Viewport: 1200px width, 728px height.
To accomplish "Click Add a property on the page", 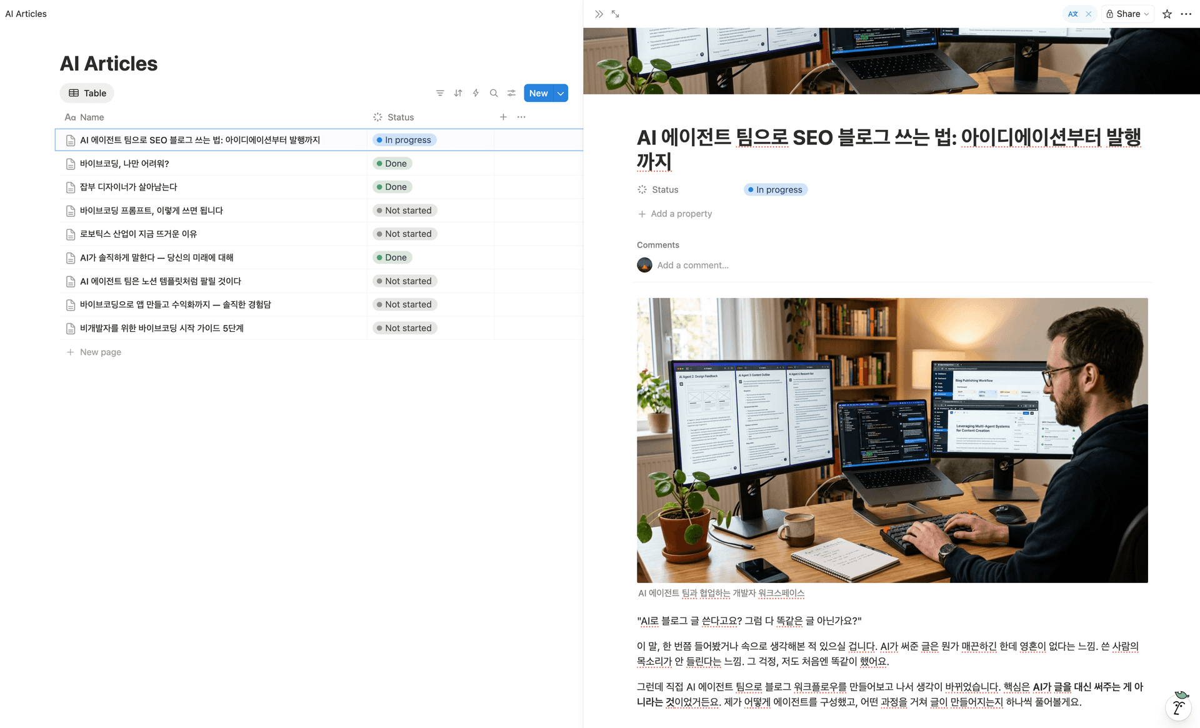I will (x=674, y=213).
